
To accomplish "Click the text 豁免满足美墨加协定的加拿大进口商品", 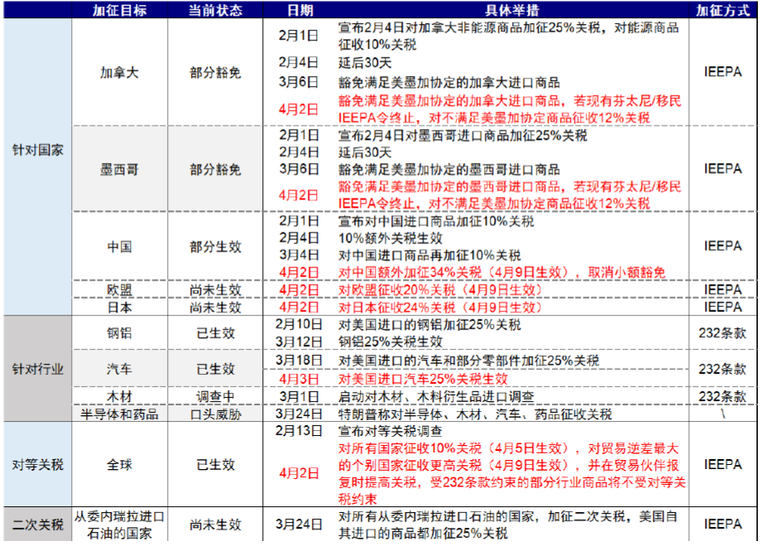I will [449, 82].
